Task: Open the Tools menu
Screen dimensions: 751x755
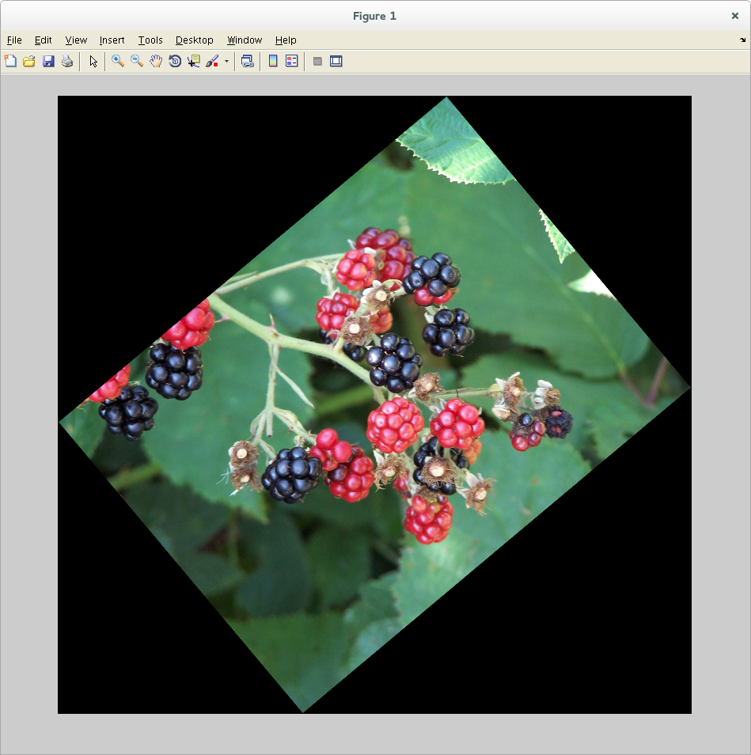Action: click(x=150, y=40)
